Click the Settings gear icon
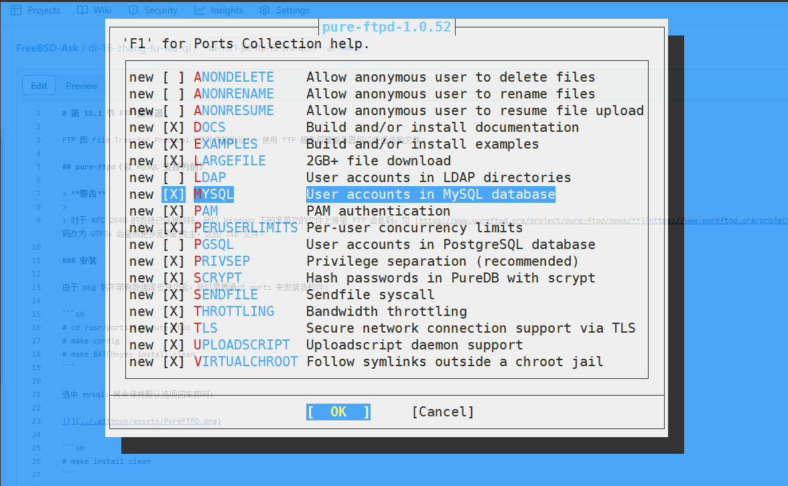This screenshot has width=788, height=486. click(264, 10)
